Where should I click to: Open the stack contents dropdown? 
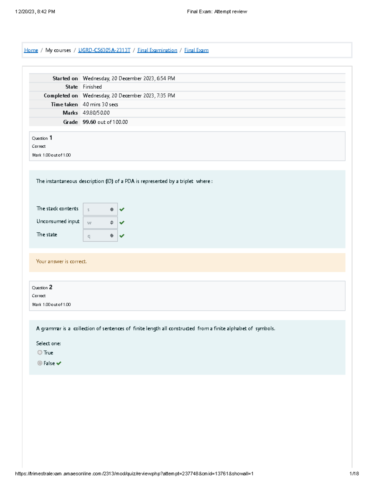pos(100,210)
